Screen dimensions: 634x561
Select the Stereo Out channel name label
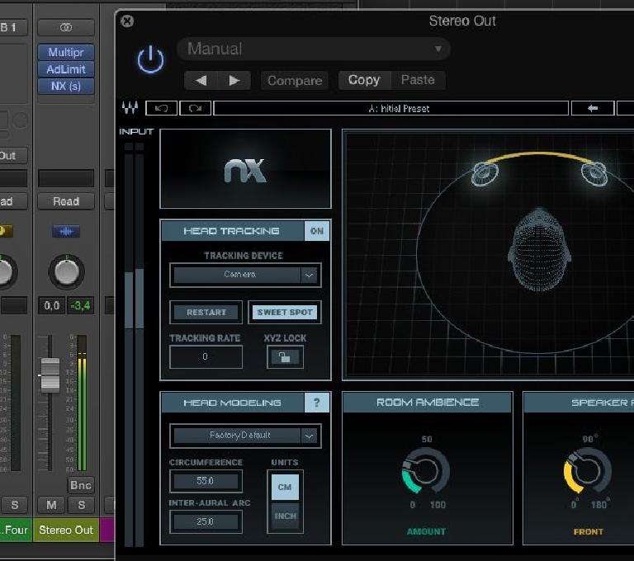coord(66,530)
